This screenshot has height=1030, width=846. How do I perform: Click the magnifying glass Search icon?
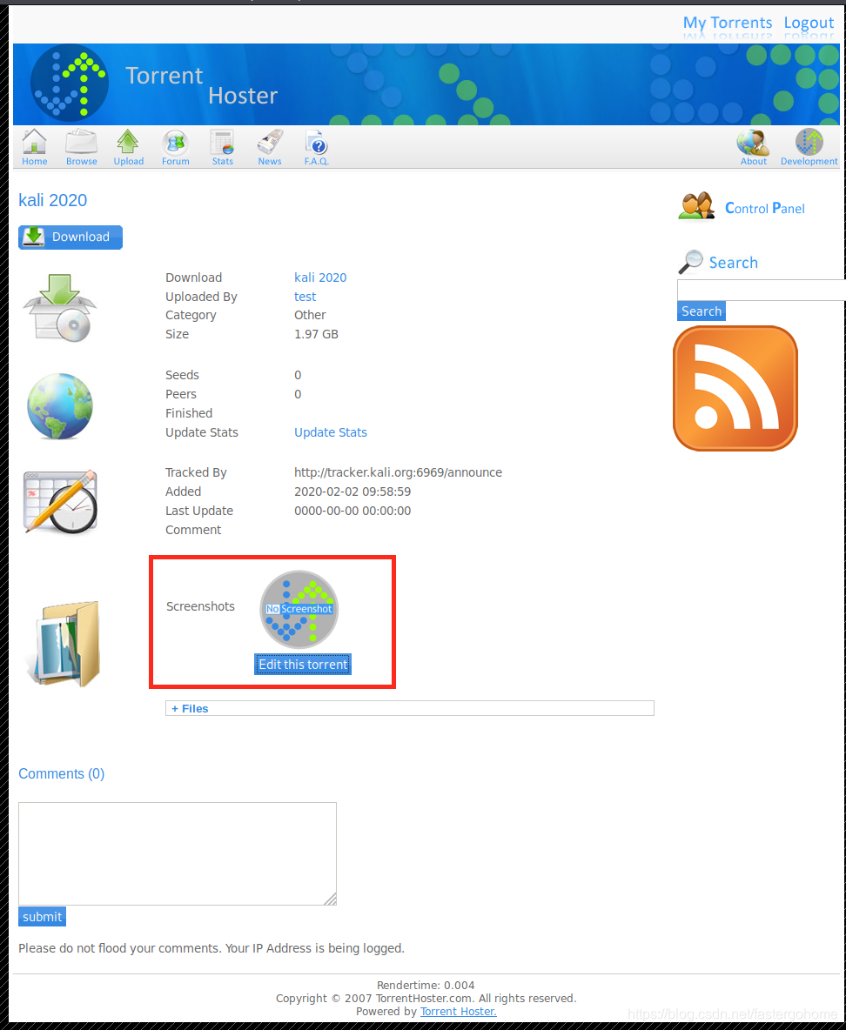pos(690,262)
